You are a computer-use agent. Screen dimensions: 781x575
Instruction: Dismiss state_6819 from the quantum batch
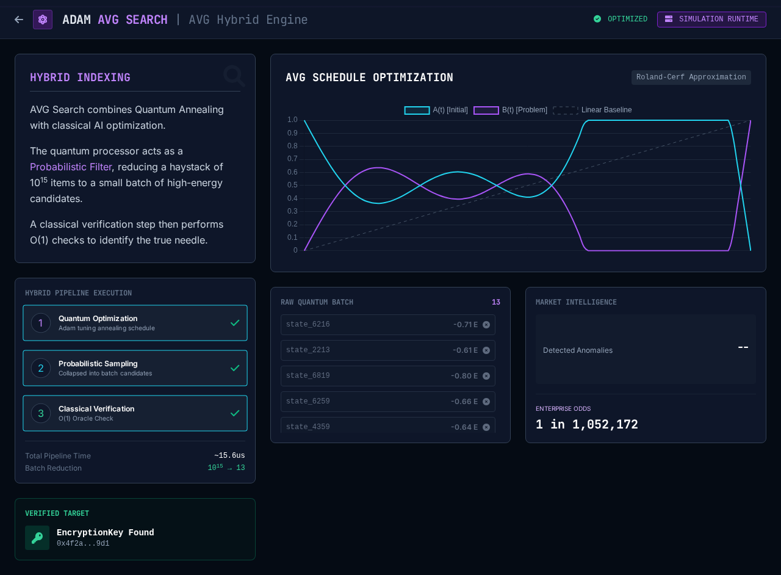486,376
